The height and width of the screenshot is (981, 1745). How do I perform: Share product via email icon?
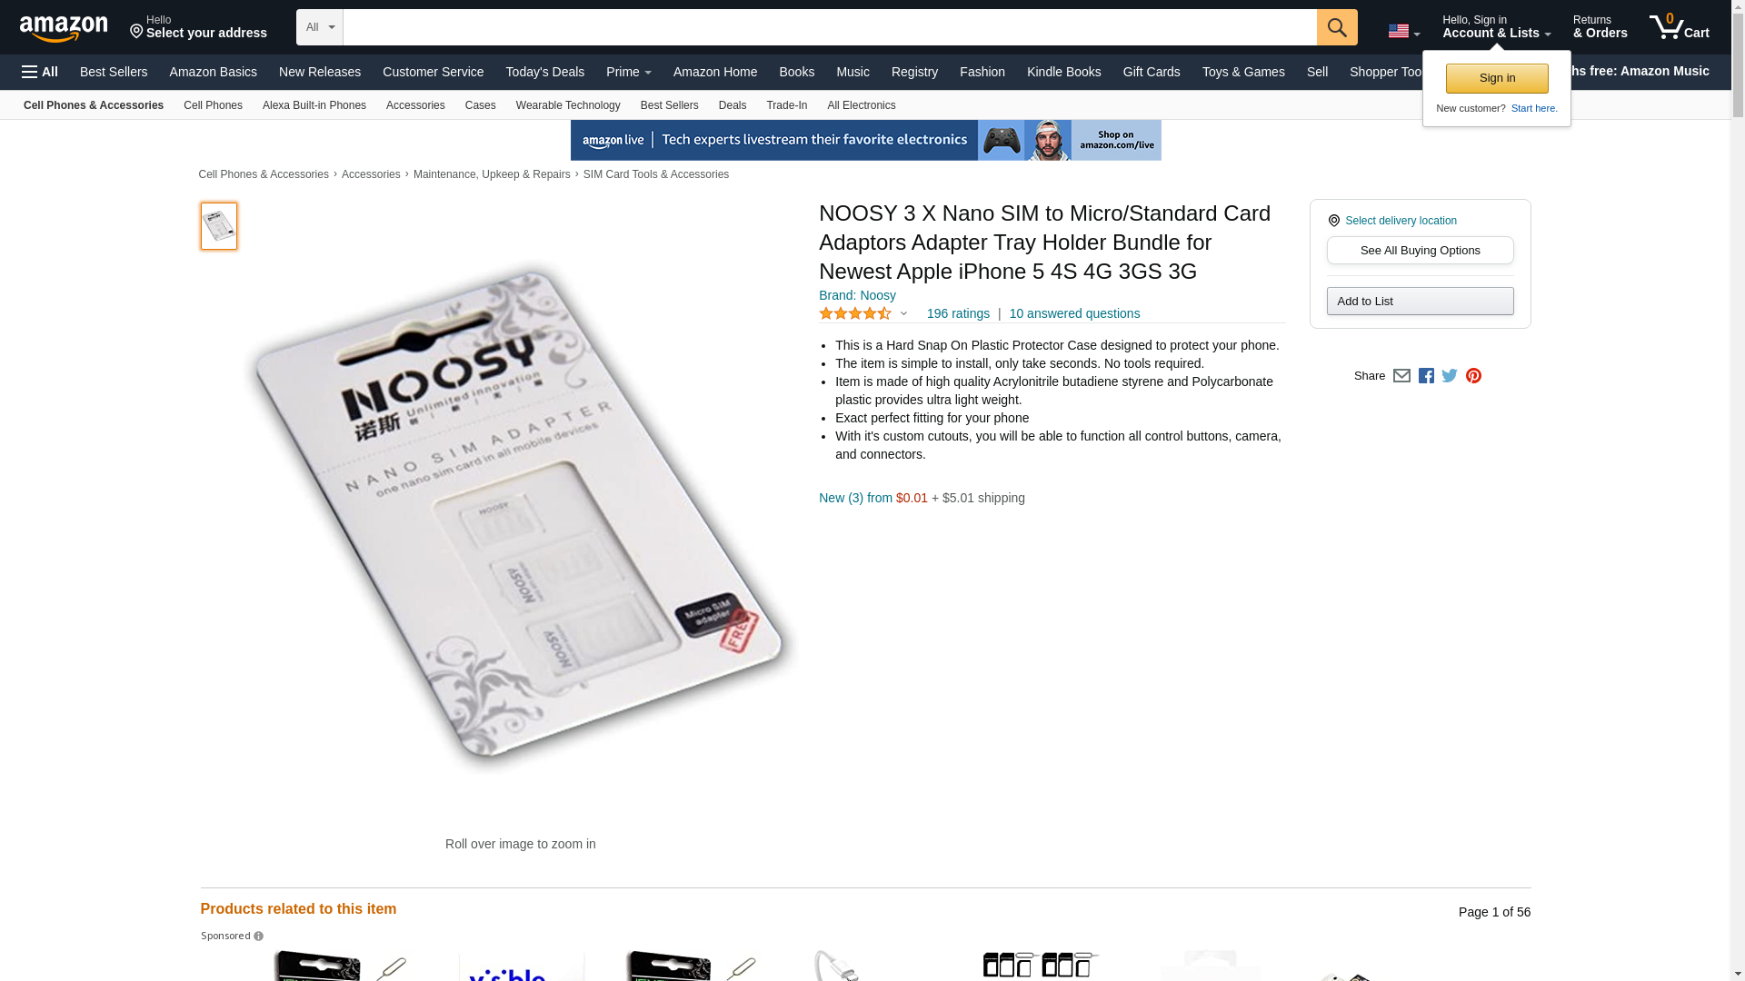pyautogui.click(x=1401, y=376)
